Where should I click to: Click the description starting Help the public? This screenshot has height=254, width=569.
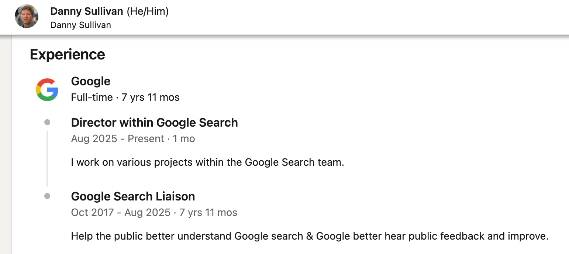tap(310, 236)
